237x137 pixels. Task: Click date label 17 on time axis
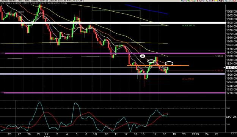(155, 134)
